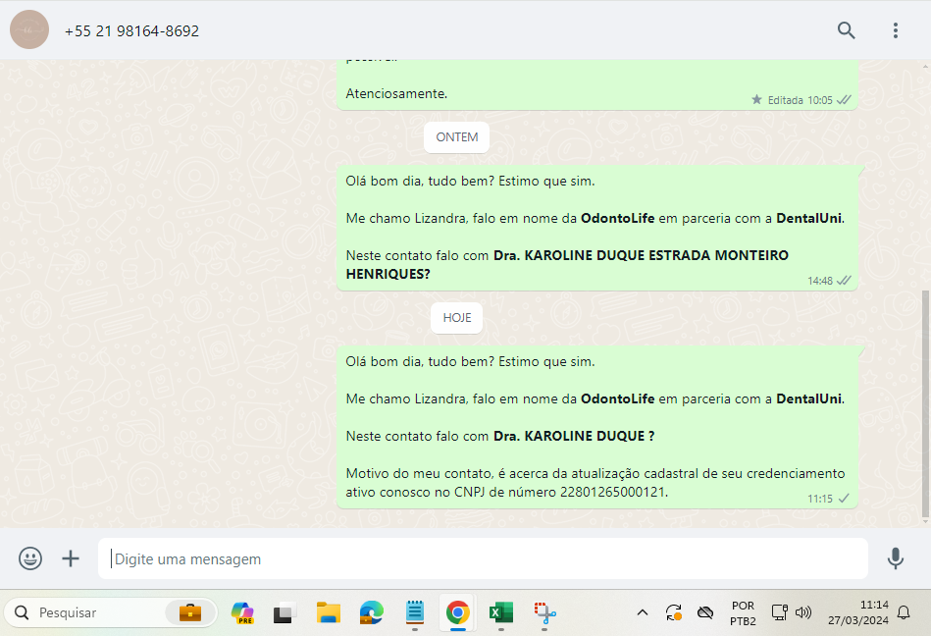Click the 'Editada 10:05' label
Screen dimensions: 931x636
click(x=800, y=100)
